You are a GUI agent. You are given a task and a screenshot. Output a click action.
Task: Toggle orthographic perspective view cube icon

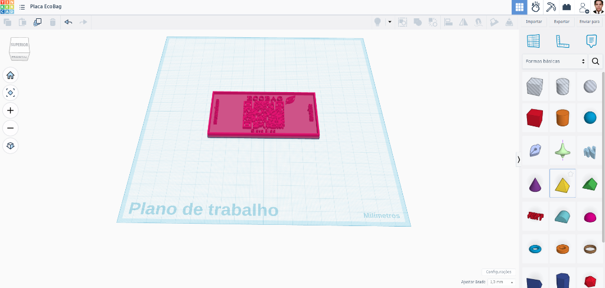pyautogui.click(x=11, y=146)
